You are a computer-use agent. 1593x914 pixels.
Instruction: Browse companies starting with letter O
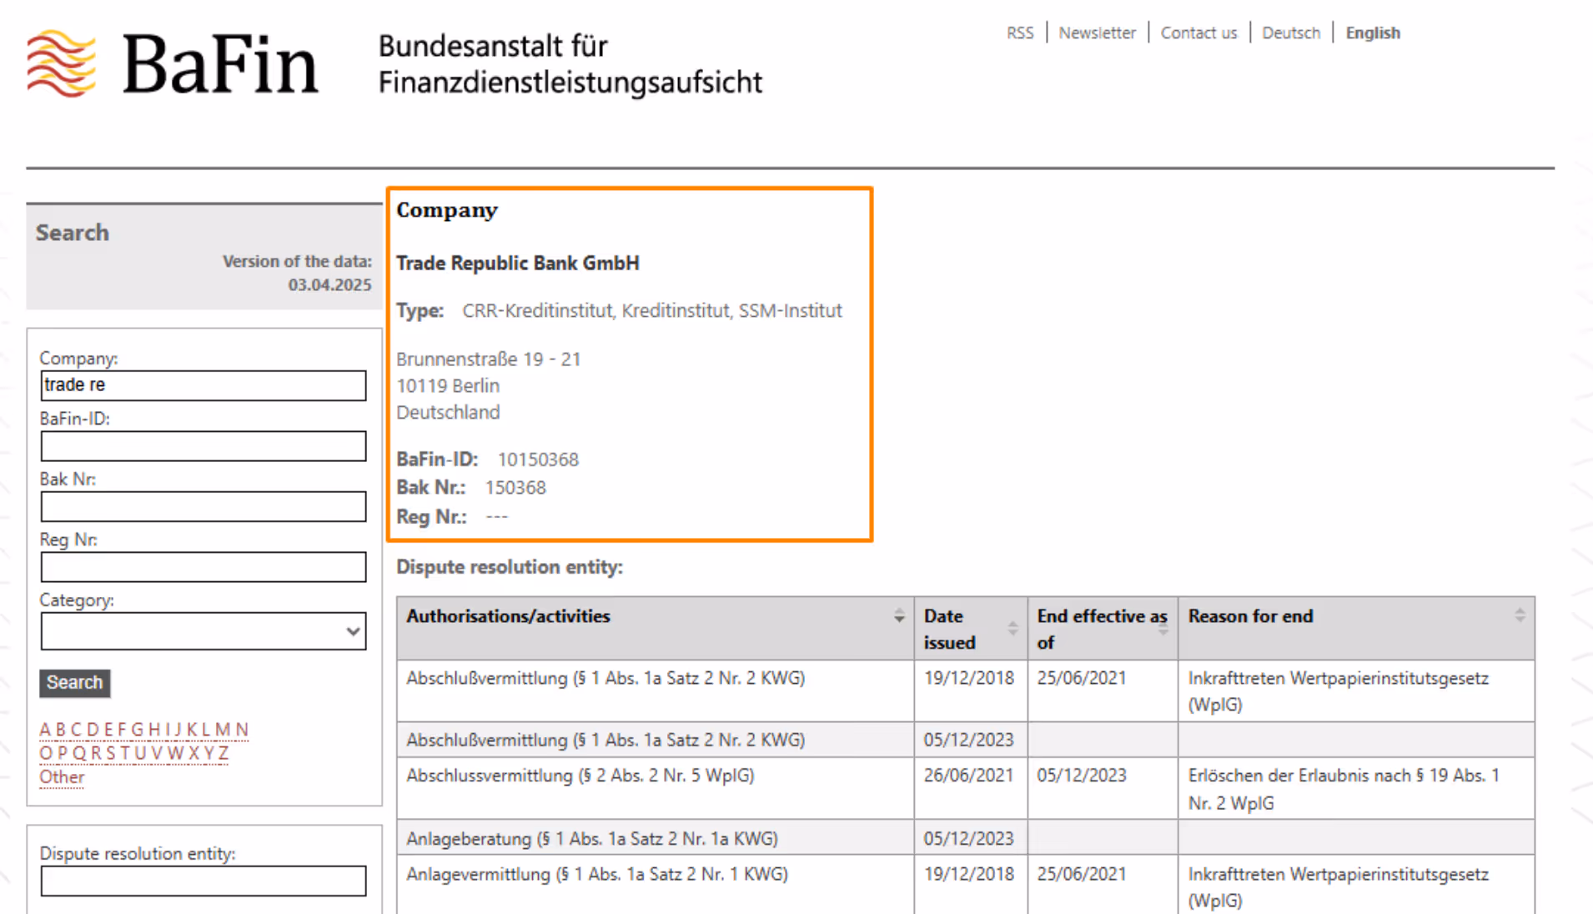coord(46,753)
